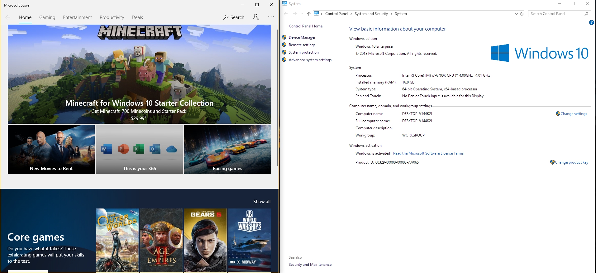Image resolution: width=596 pixels, height=273 pixels.
Task: Open the address bar history dropdown
Action: (x=516, y=14)
